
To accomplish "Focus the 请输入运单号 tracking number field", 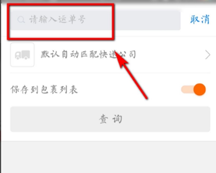I will coord(95,20).
